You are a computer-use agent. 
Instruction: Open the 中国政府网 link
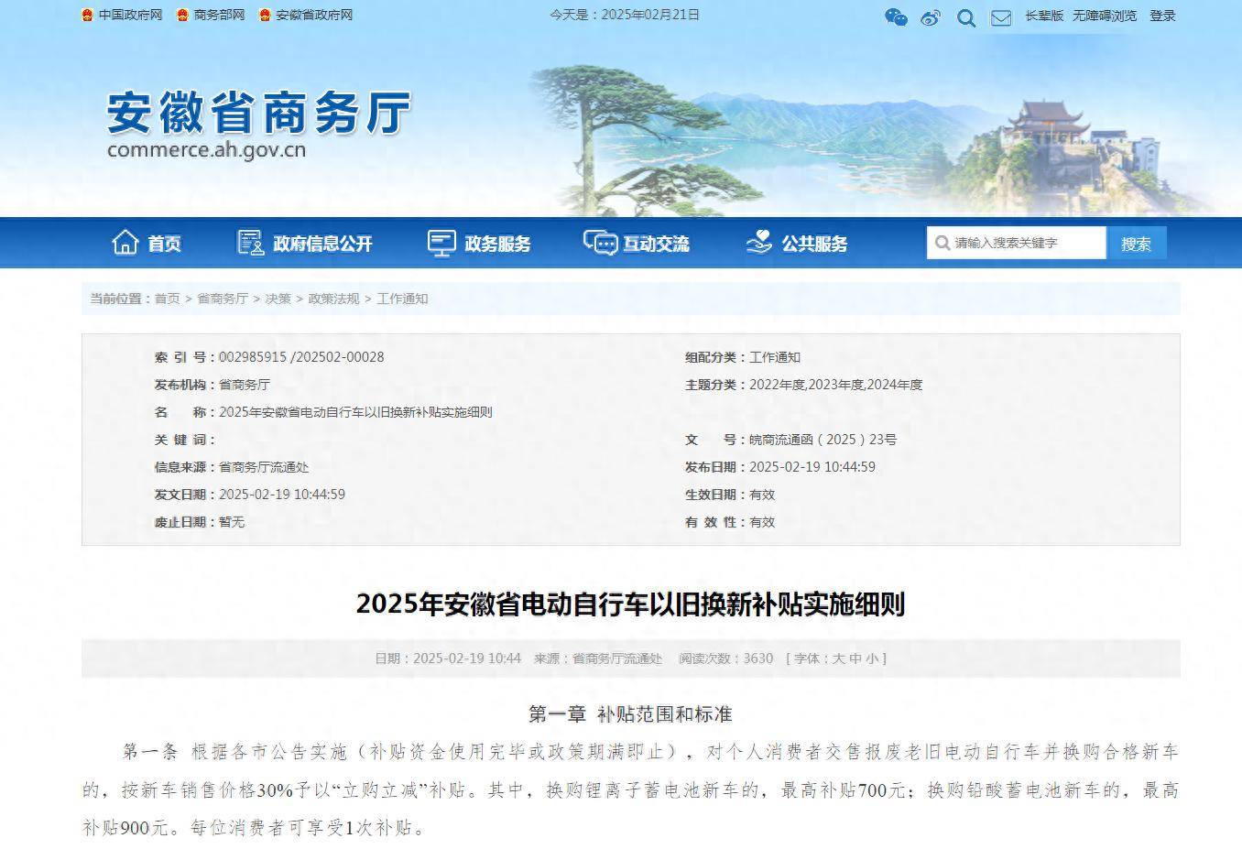tap(129, 15)
